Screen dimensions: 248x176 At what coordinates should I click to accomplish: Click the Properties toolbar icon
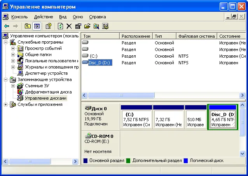(78, 26)
